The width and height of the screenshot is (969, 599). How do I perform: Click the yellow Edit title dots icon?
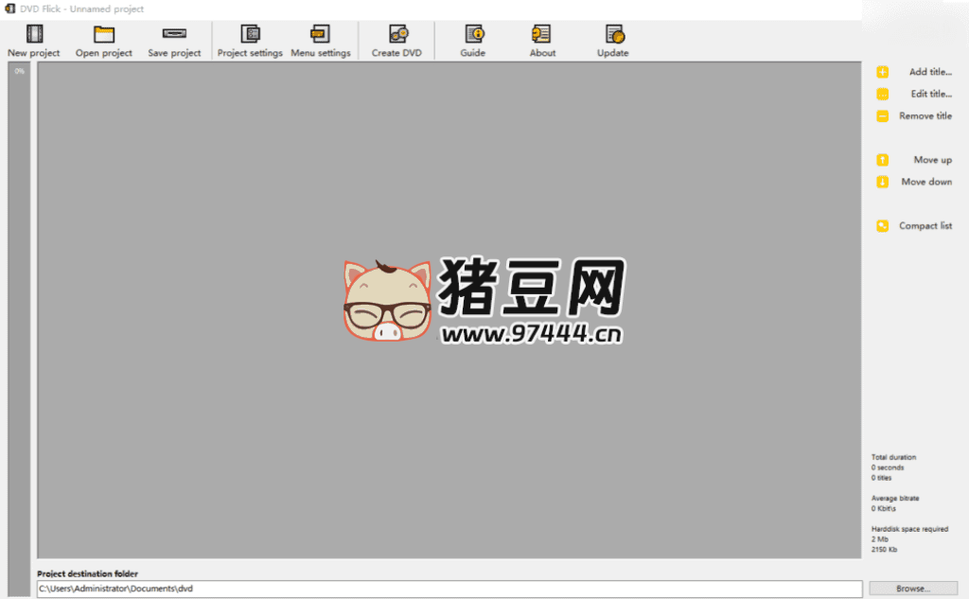pos(883,94)
